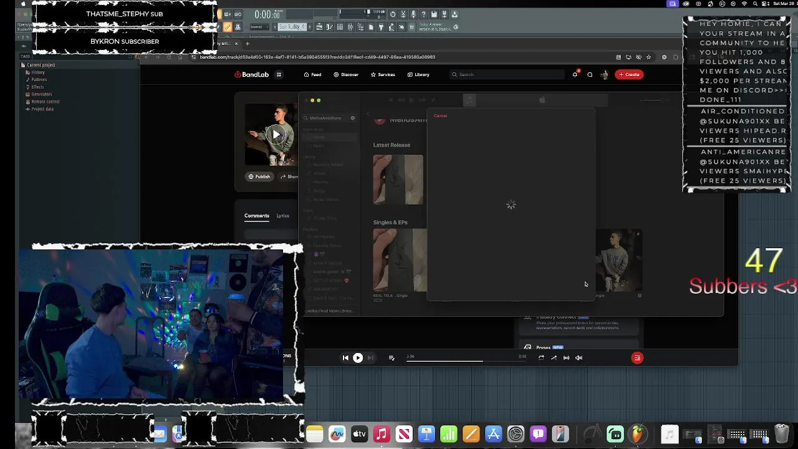Switch to the Lyrics tab
The width and height of the screenshot is (798, 449).
[282, 216]
